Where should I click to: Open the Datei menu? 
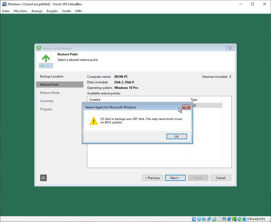pos(6,11)
